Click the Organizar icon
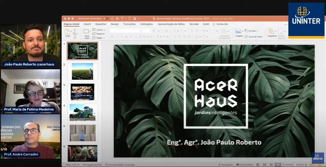This screenshot has height=167, width=326. pos(272,32)
